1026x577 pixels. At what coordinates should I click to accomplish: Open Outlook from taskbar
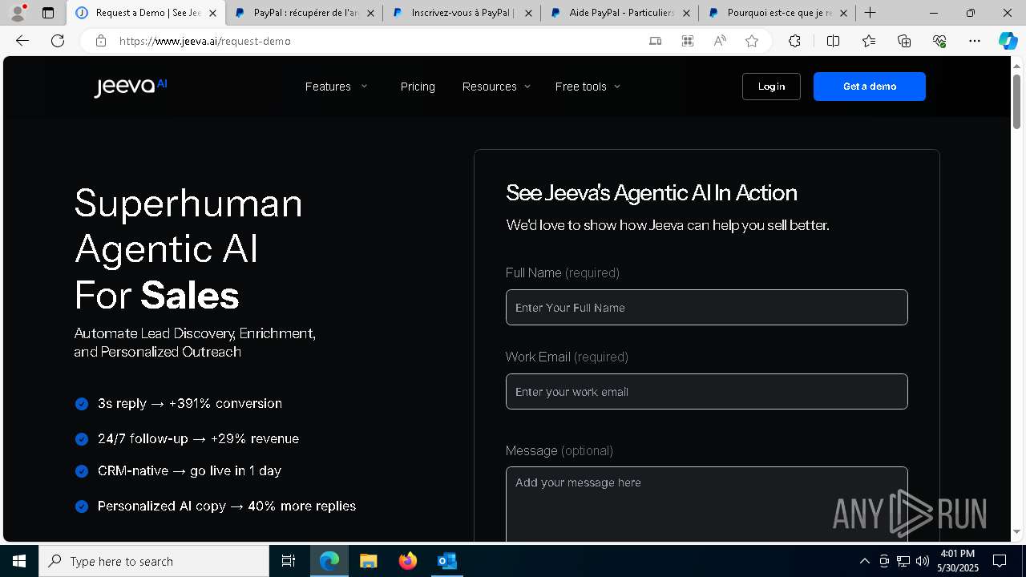(446, 561)
